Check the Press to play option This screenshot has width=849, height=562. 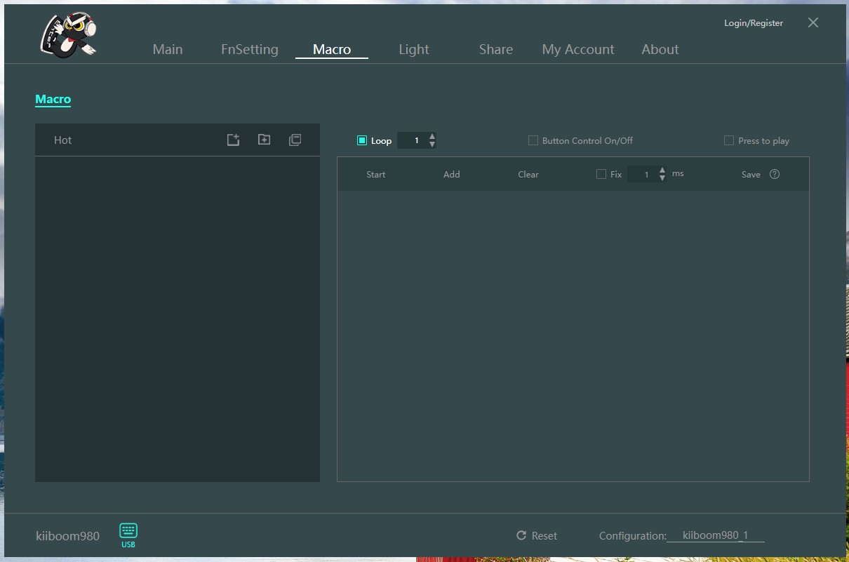click(x=729, y=140)
